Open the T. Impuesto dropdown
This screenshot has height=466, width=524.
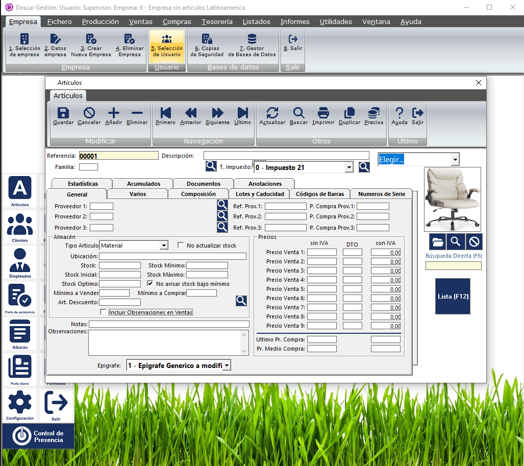click(x=349, y=167)
